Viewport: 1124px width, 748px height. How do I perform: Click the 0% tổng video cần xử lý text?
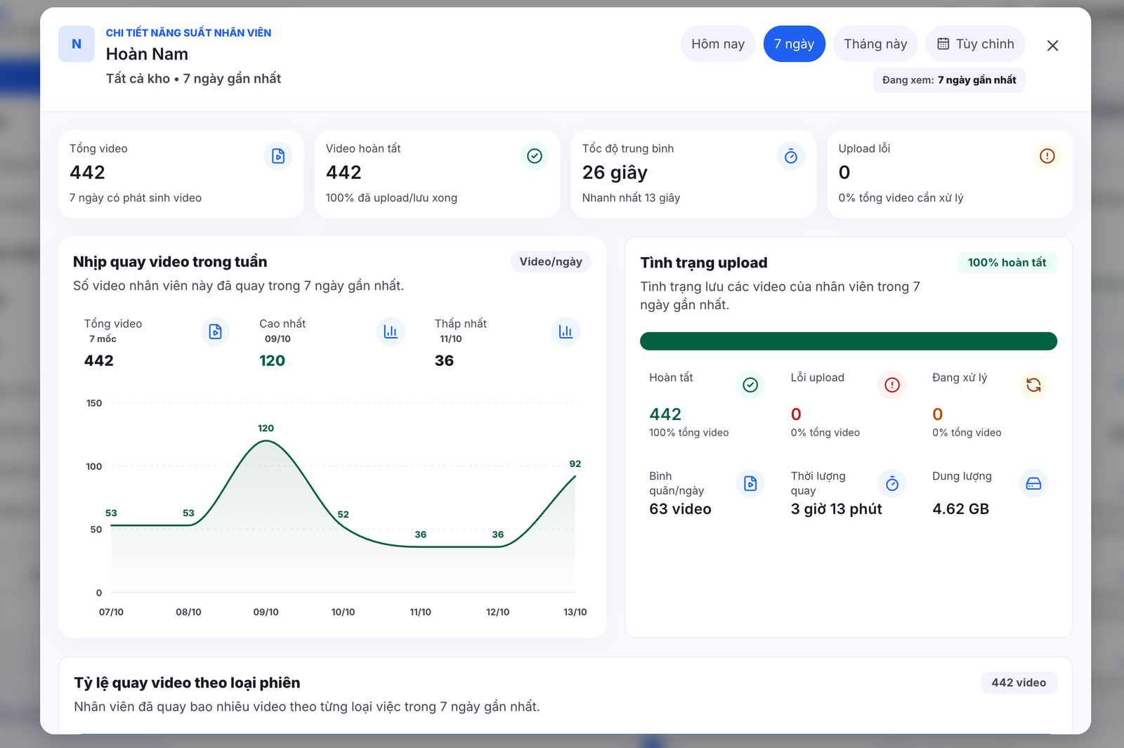pos(901,198)
